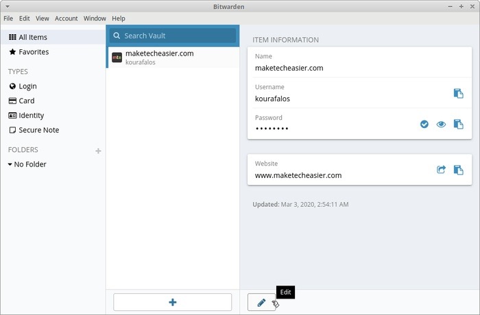Copy the password with its copy icon

coord(458,124)
